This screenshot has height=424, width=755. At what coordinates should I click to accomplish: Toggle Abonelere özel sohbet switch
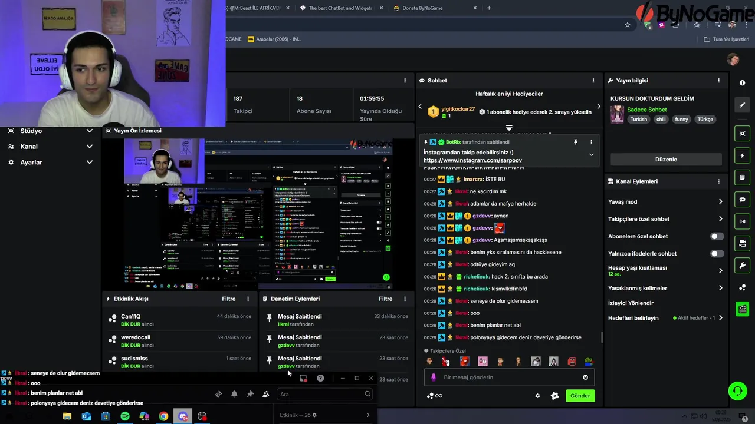tap(717, 236)
